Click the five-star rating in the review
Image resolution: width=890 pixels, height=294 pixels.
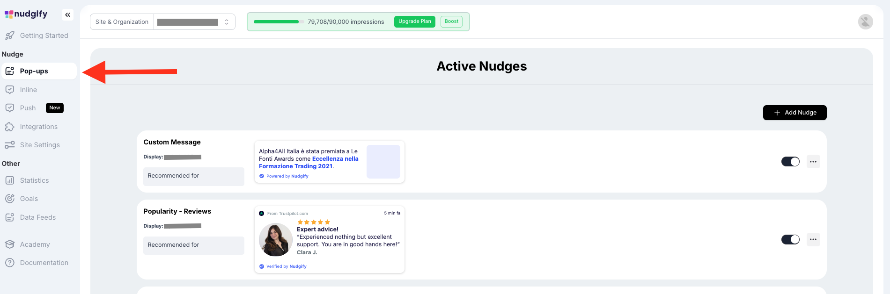(x=314, y=222)
